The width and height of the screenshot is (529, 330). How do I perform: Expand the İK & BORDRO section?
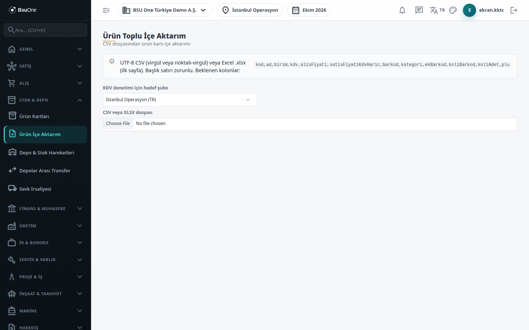[45, 243]
